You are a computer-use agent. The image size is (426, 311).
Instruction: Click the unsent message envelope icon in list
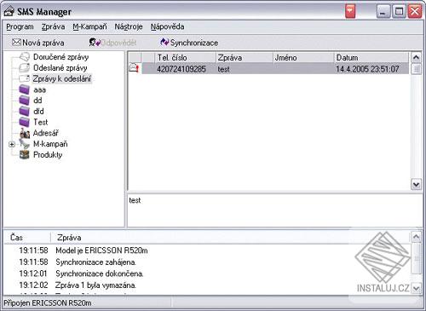click(135, 68)
